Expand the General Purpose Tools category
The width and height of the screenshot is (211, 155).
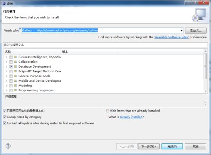coord(6,76)
